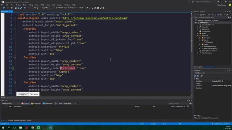This screenshot has width=232, height=130.
Task: Collapse the RelativeLayout code block on line 2
Action: (x=15, y=18)
